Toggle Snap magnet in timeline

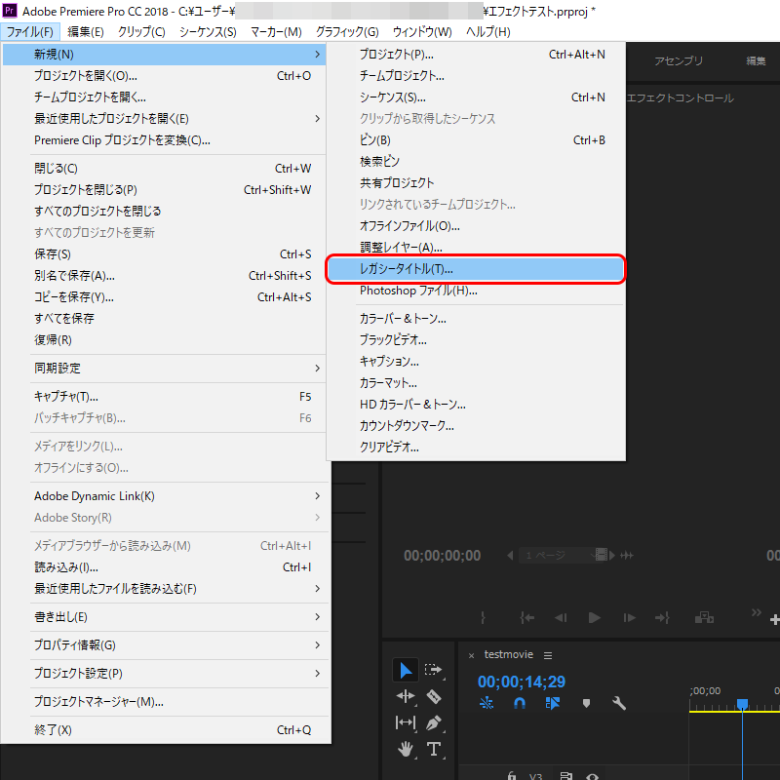[x=520, y=703]
